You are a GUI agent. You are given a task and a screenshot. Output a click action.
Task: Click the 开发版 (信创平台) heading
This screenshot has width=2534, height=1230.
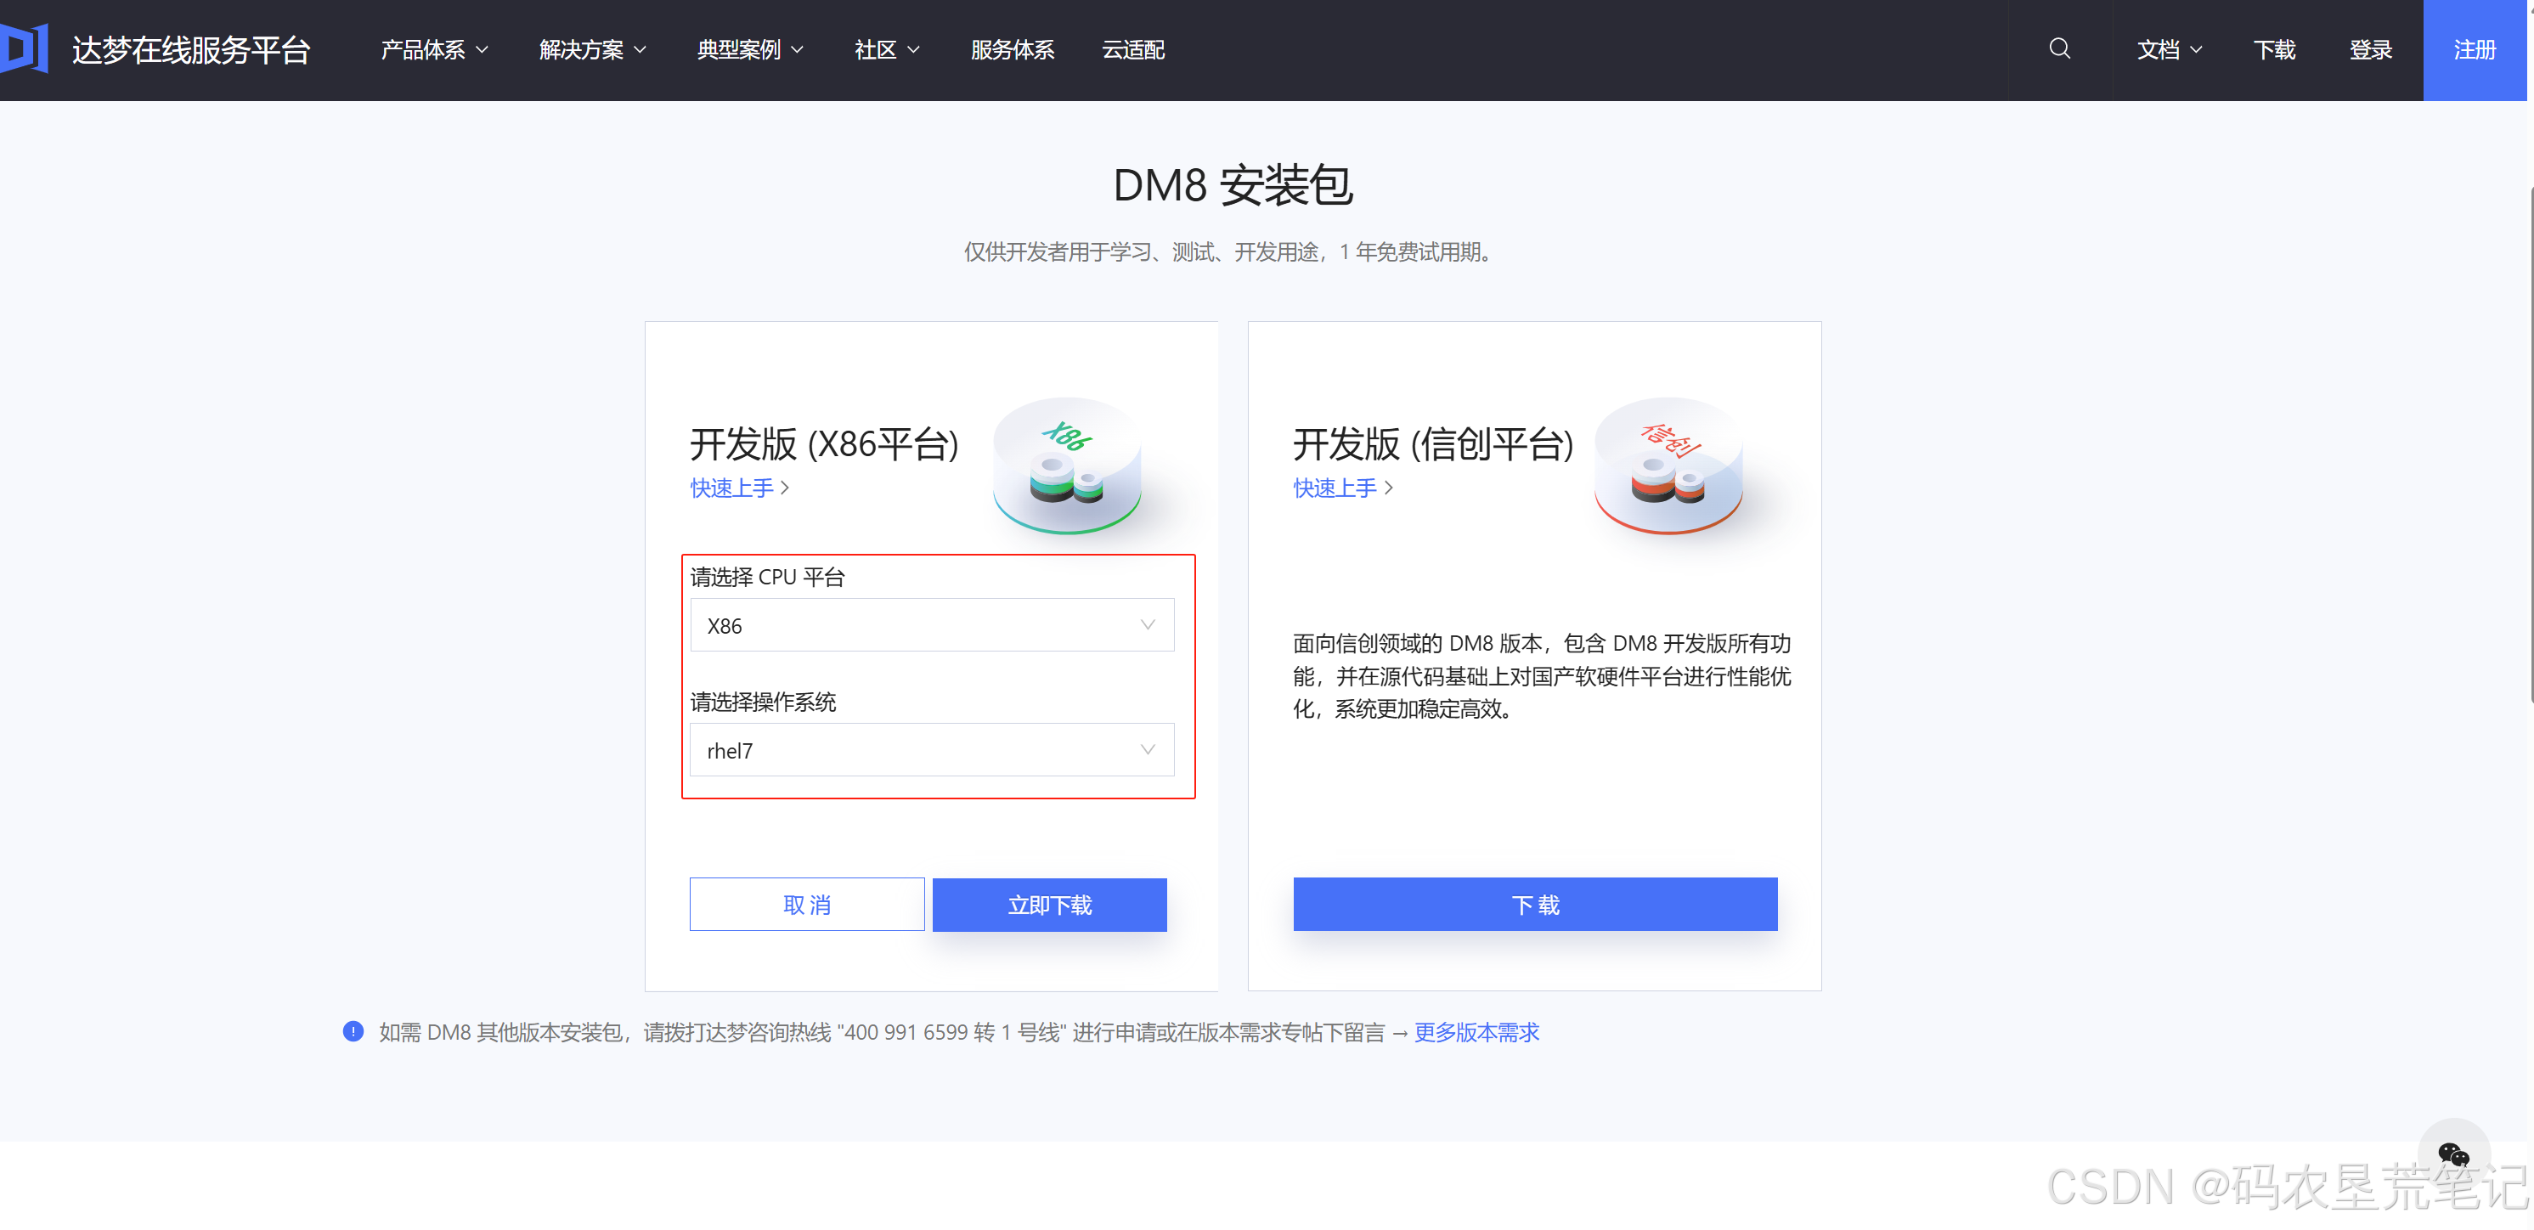tap(1433, 443)
